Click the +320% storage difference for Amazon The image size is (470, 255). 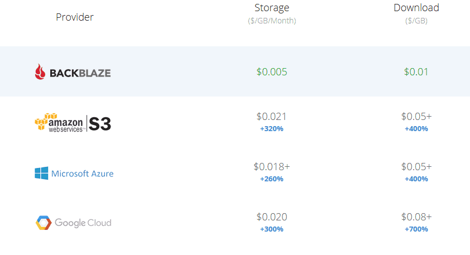click(x=272, y=129)
